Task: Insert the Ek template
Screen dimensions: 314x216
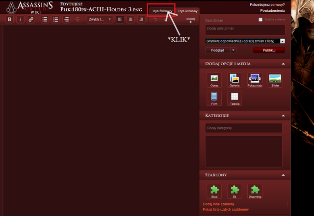Action: pyautogui.click(x=235, y=191)
